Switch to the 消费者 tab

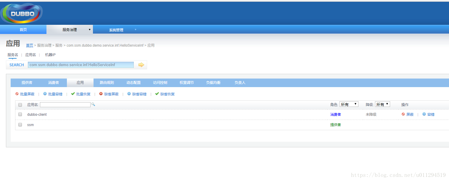(x=54, y=83)
